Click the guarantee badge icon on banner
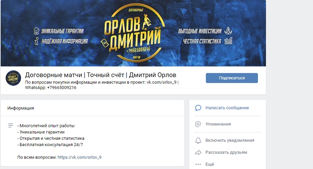 point(36,31)
